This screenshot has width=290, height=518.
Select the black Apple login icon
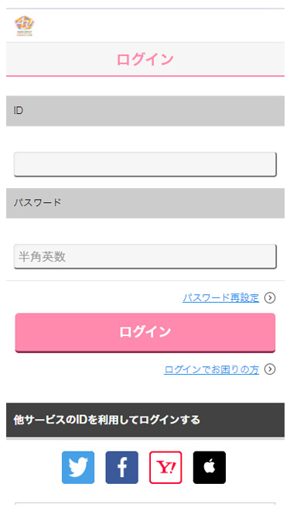(210, 468)
